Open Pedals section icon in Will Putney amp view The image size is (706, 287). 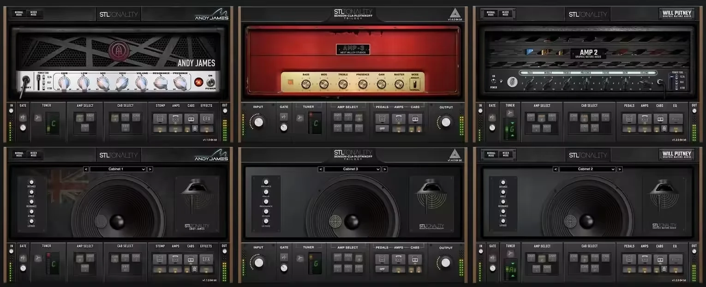point(629,119)
